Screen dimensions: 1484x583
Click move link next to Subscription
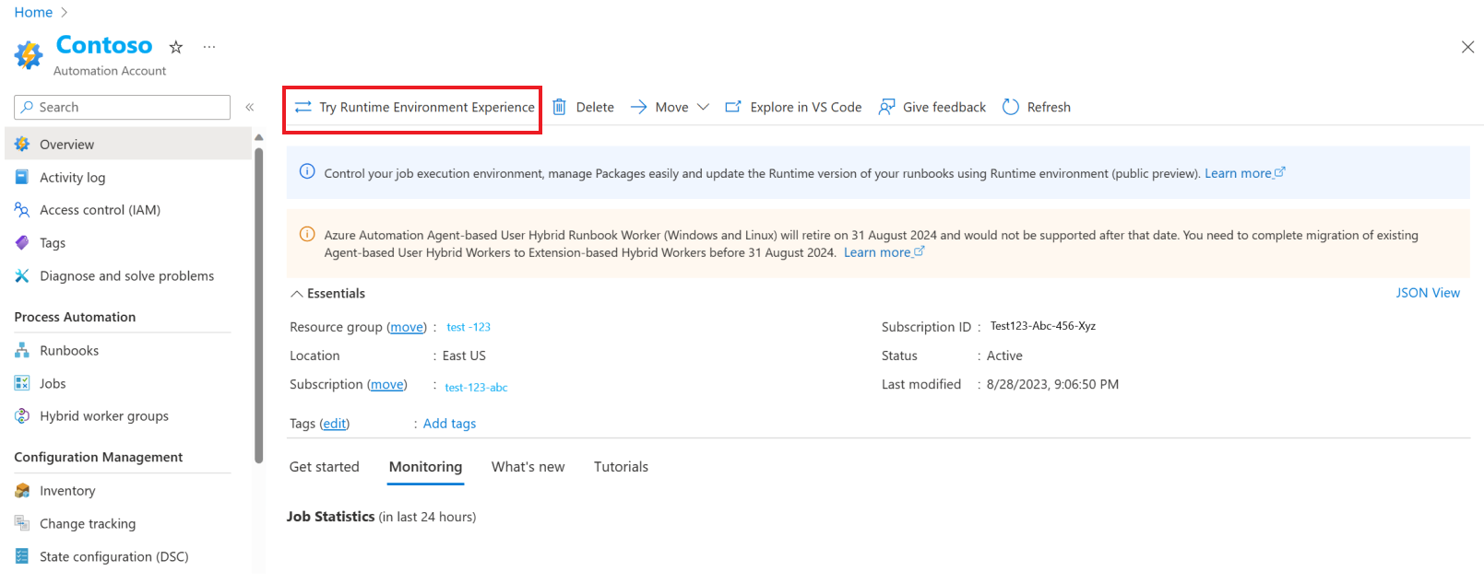pyautogui.click(x=387, y=384)
